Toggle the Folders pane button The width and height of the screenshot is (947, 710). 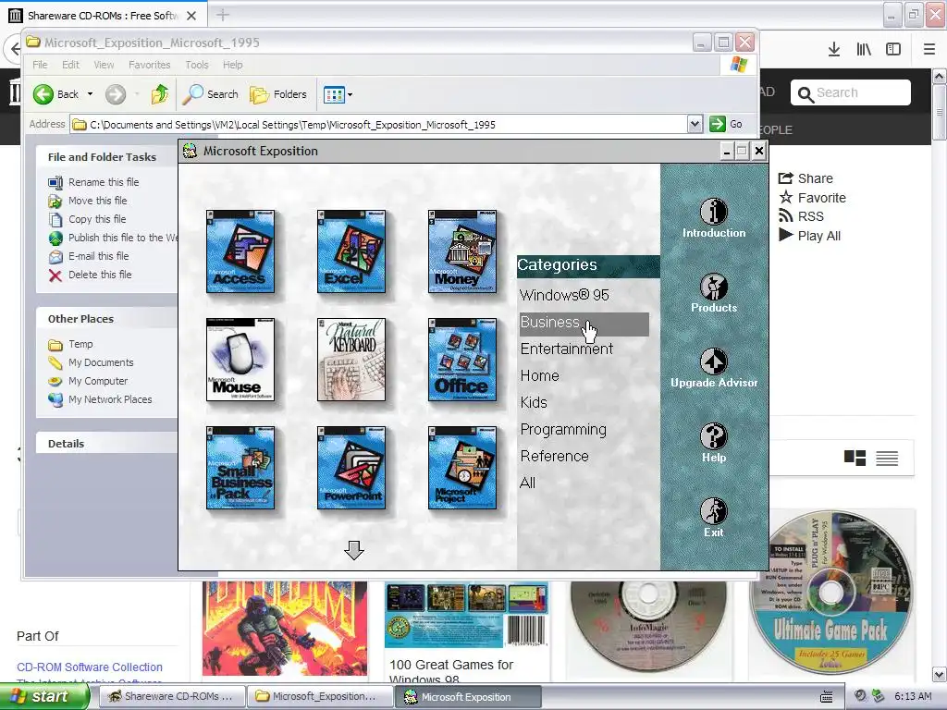[x=278, y=94]
